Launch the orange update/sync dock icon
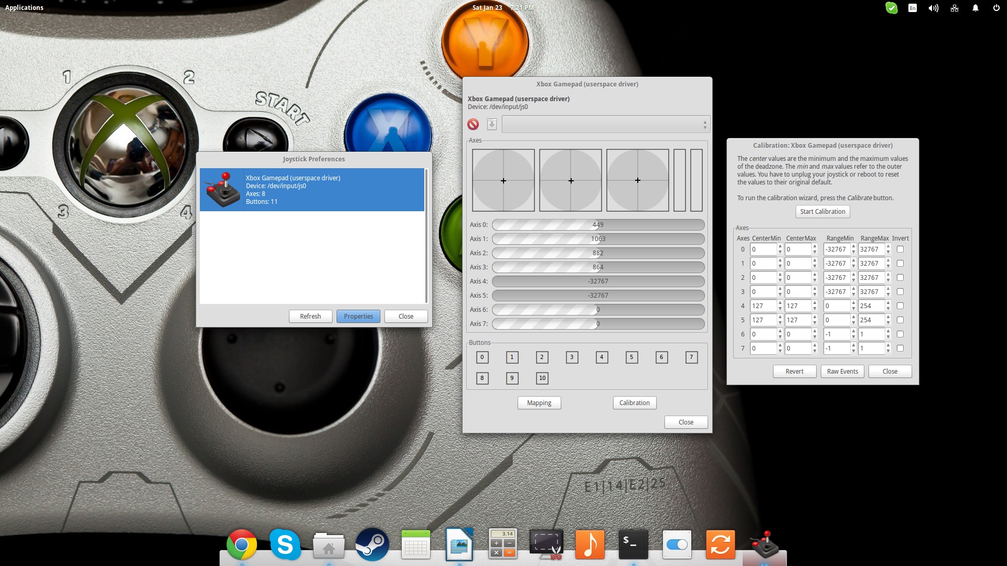Image resolution: width=1007 pixels, height=566 pixels. (x=721, y=545)
